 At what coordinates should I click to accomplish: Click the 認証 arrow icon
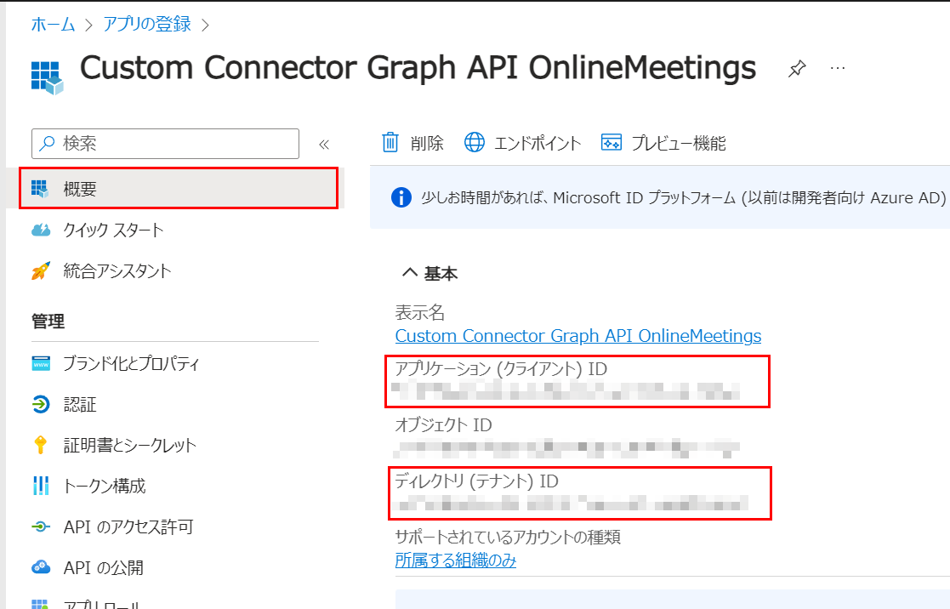point(41,404)
